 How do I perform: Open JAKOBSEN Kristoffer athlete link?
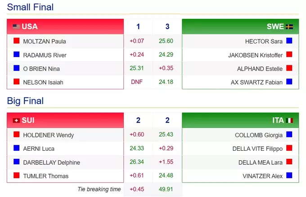(255, 55)
